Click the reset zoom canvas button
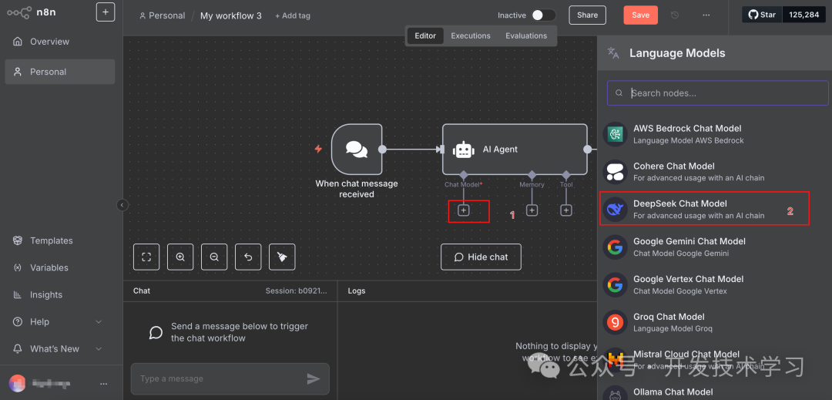Viewport: 832px width, 400px height. (x=248, y=257)
